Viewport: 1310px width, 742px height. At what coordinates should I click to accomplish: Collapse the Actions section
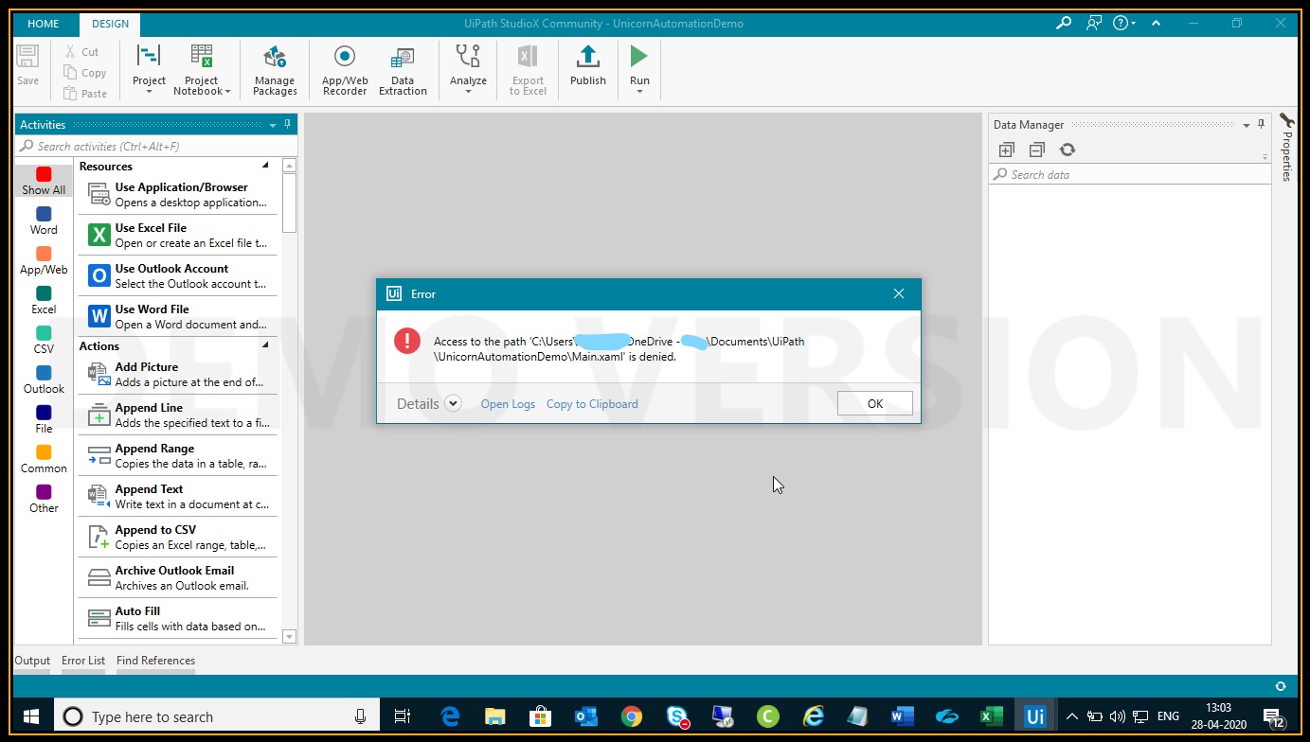pos(265,345)
